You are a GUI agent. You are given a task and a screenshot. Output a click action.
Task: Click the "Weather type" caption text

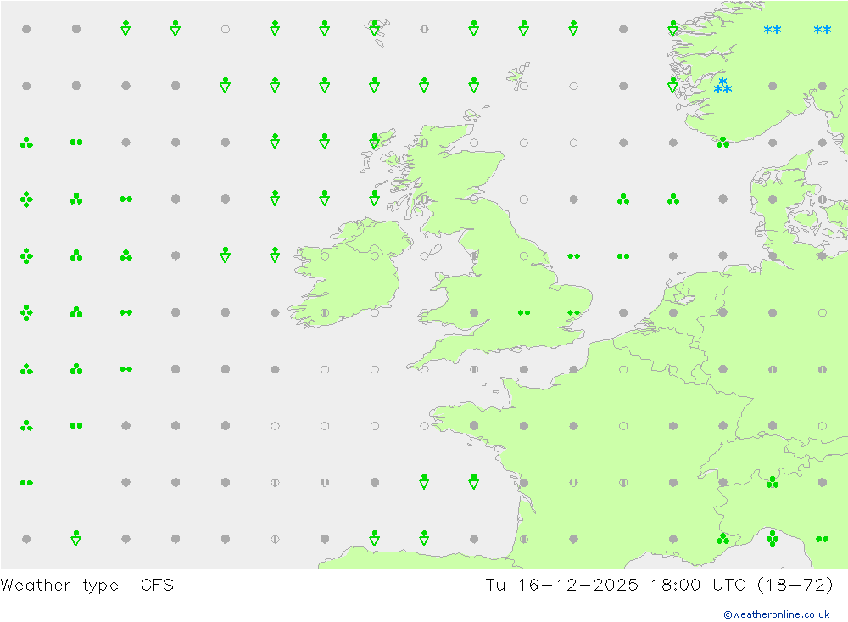60,585
